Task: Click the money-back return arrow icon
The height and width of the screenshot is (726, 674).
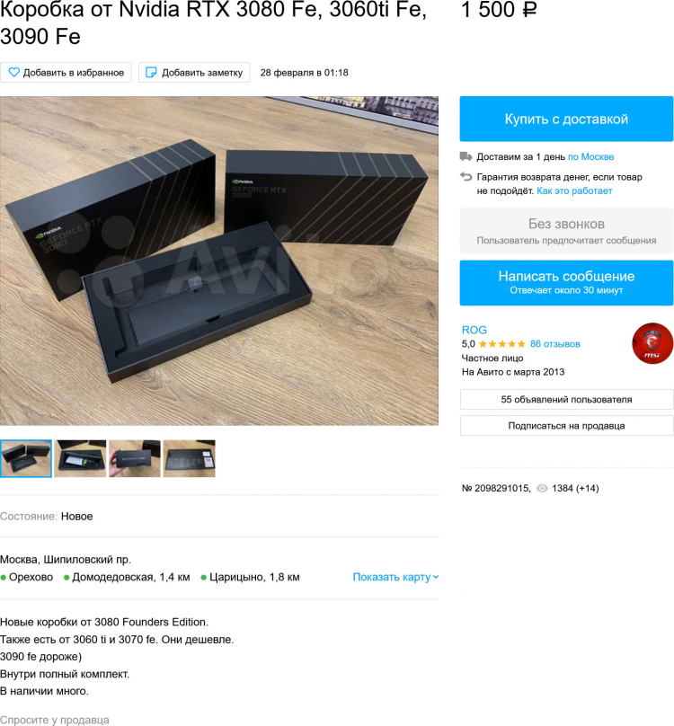Action: (x=466, y=176)
